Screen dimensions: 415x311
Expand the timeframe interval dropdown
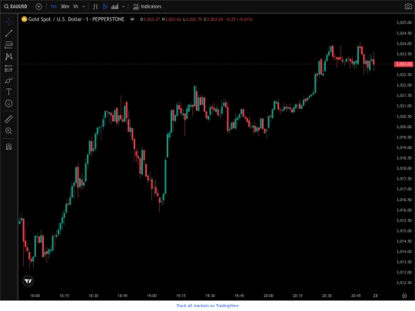[x=84, y=6]
